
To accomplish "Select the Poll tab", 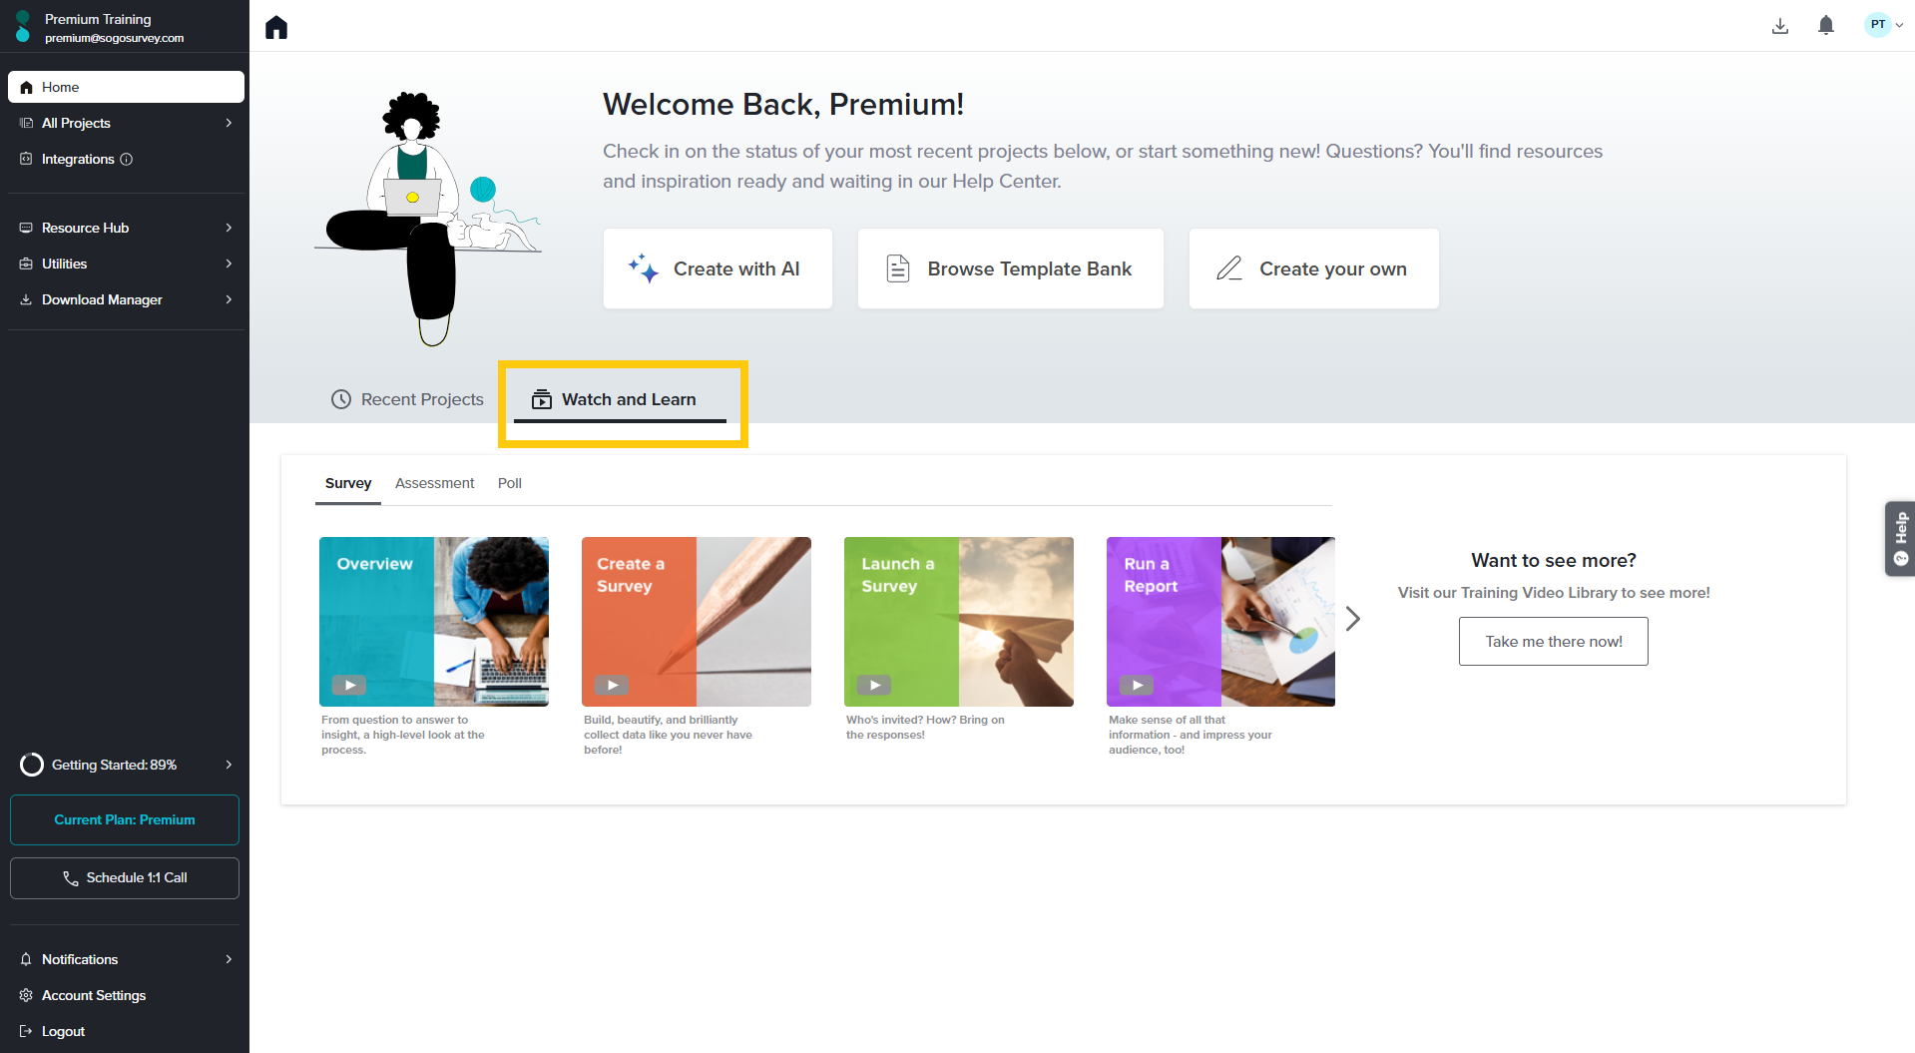I will 509,483.
